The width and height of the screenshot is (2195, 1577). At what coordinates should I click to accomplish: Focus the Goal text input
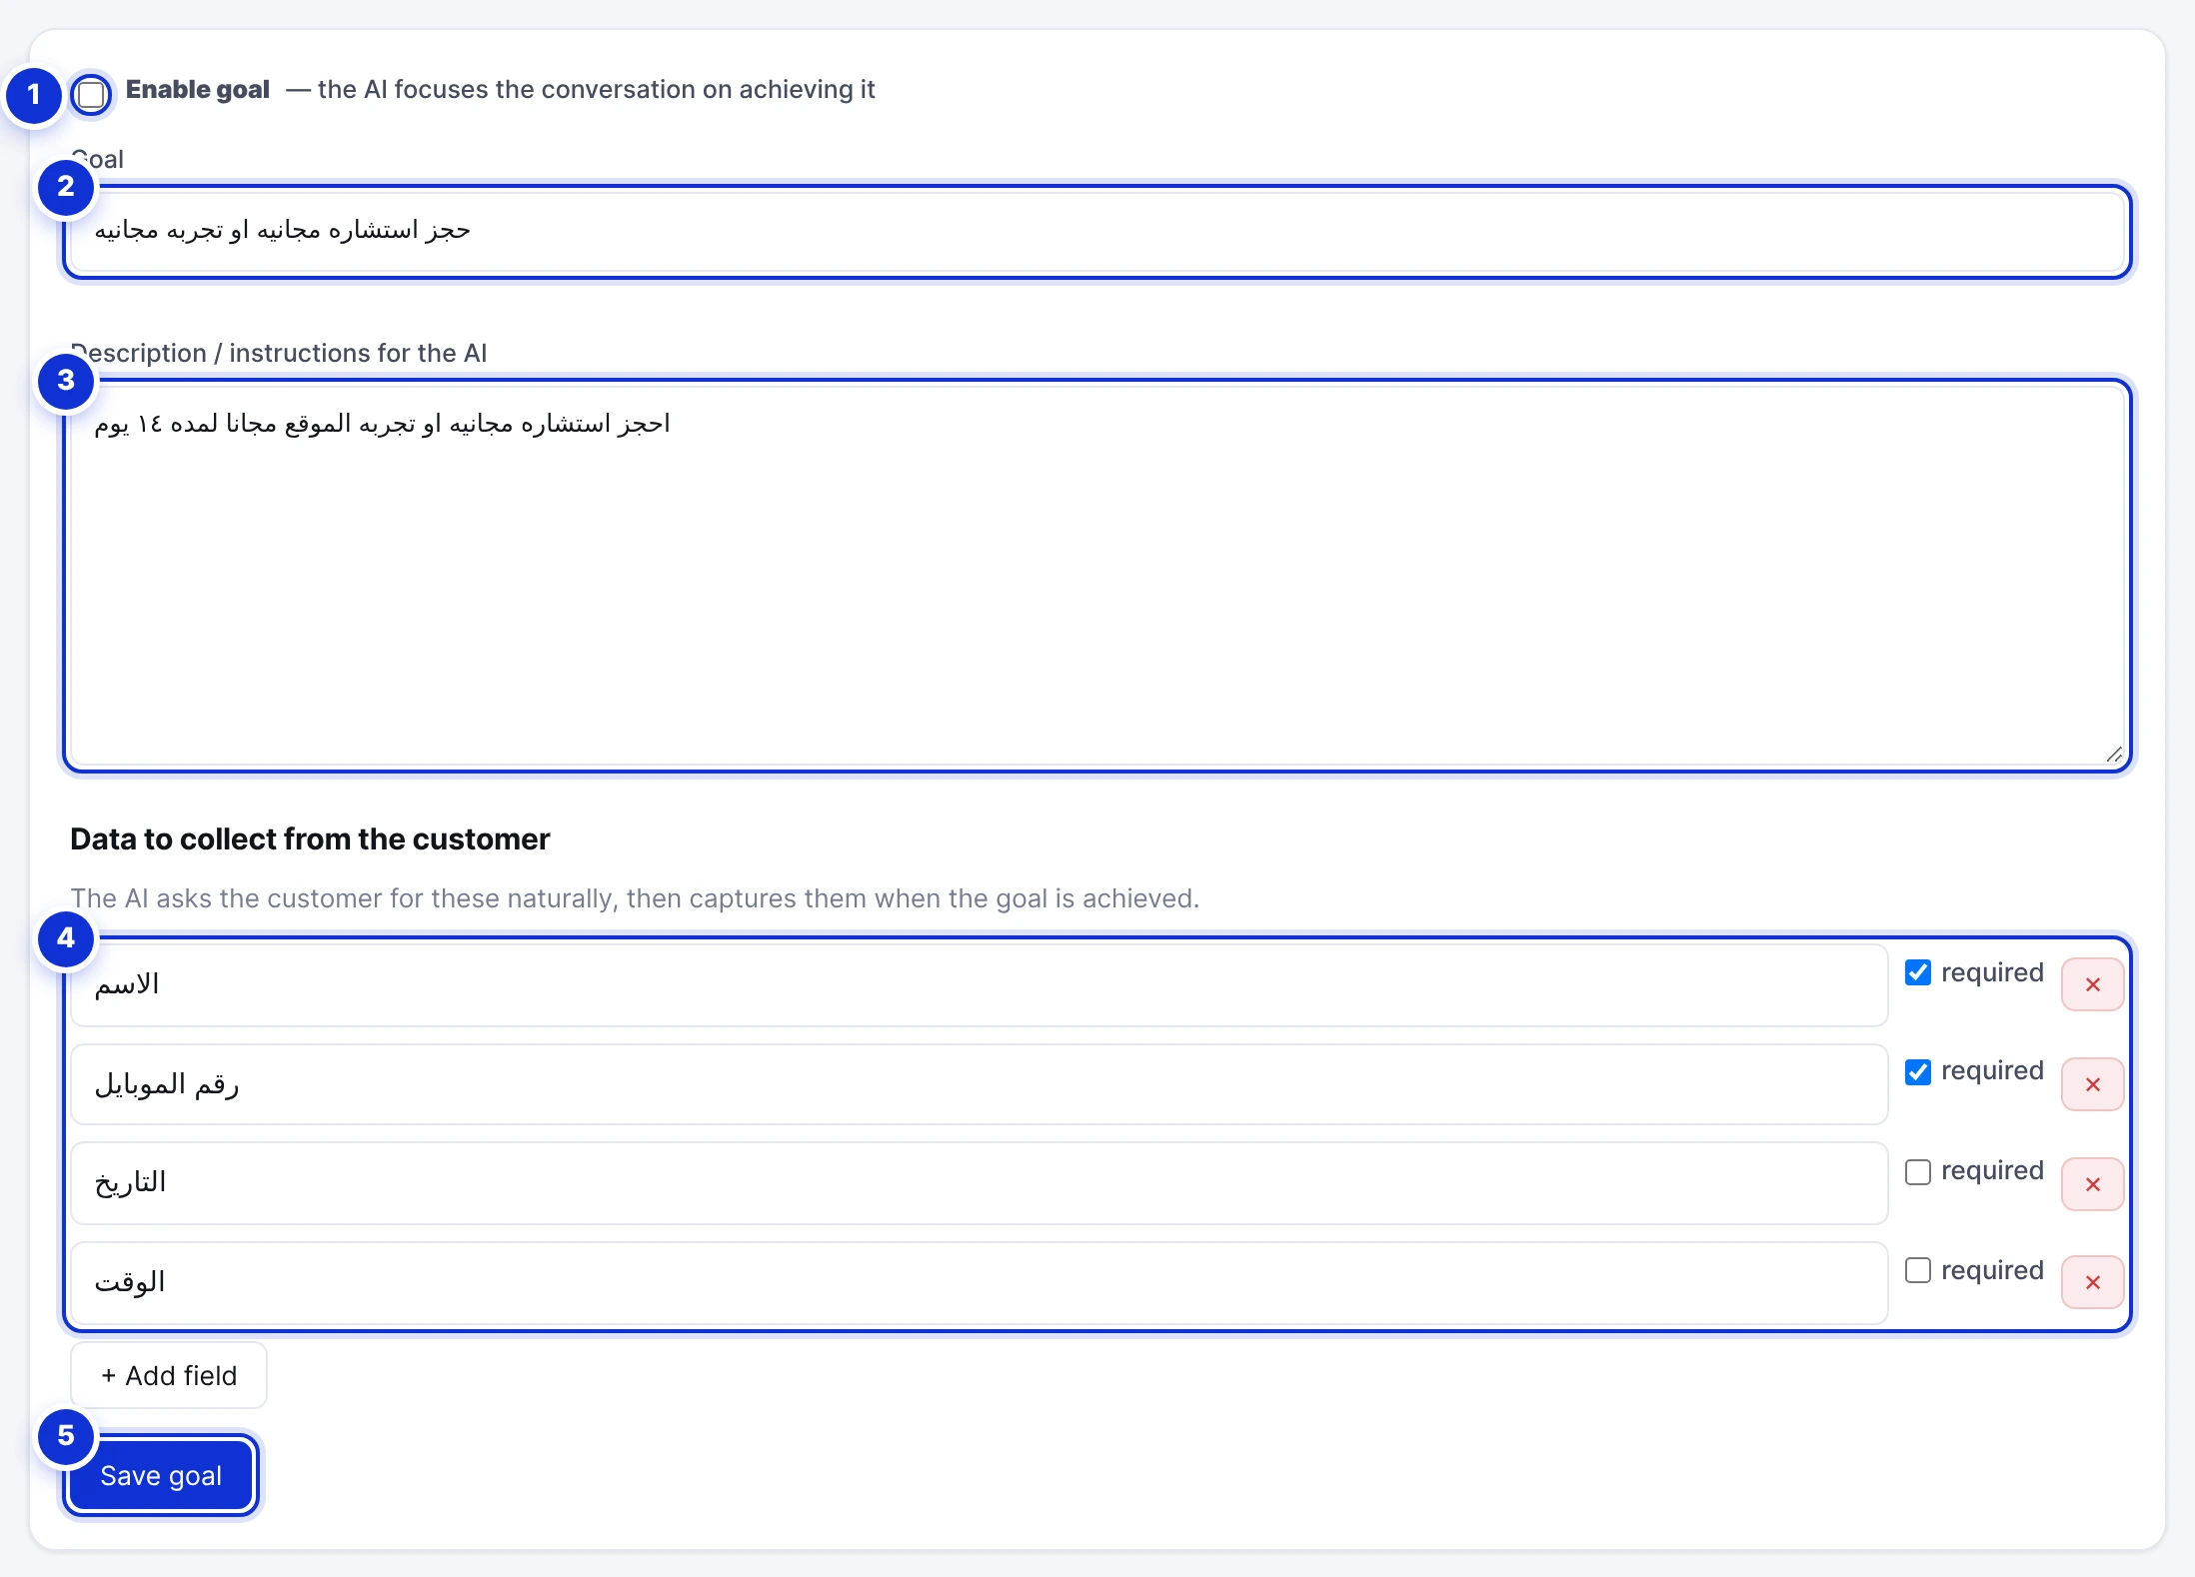point(1097,231)
